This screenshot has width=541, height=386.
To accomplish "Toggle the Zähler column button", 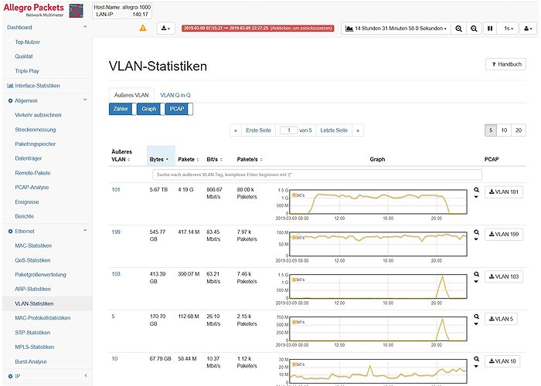I will click(123, 109).
